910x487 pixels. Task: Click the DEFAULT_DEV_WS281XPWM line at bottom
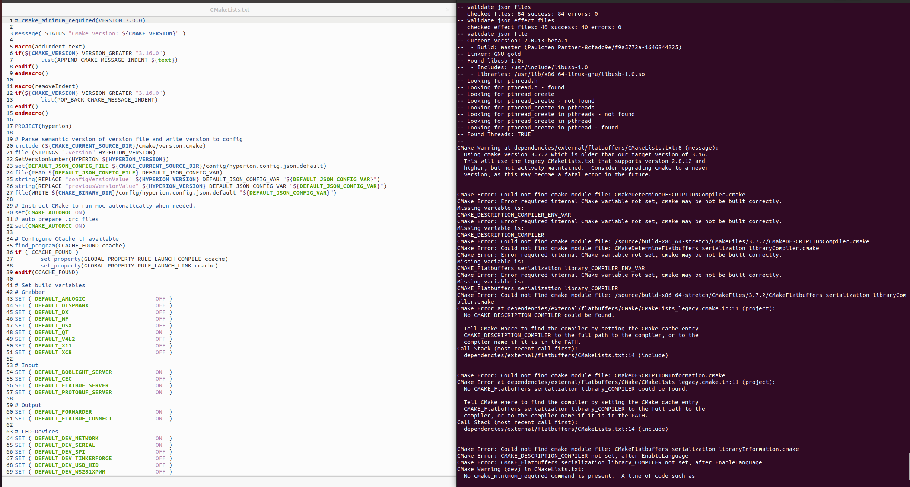(70, 472)
